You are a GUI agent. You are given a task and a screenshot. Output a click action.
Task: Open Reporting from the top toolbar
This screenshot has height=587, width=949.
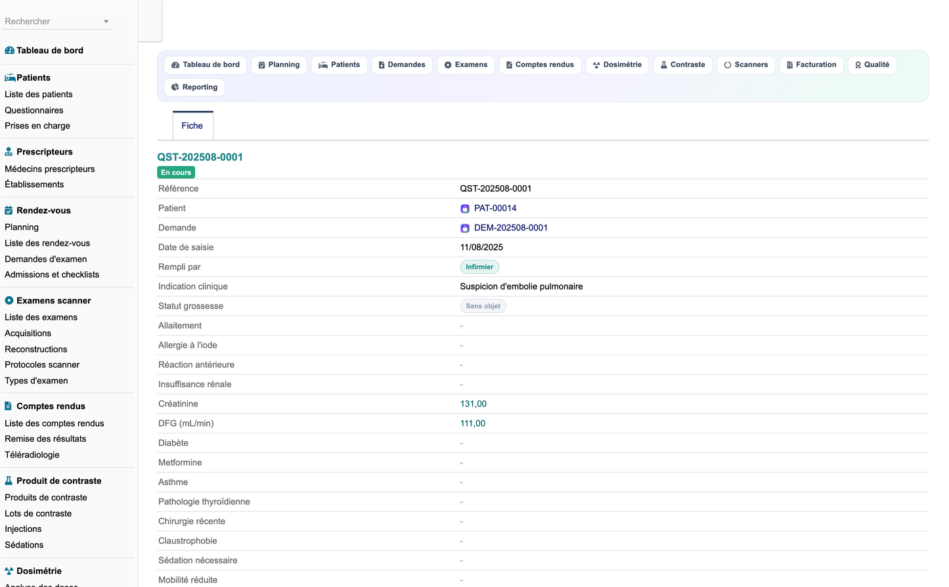pyautogui.click(x=194, y=87)
